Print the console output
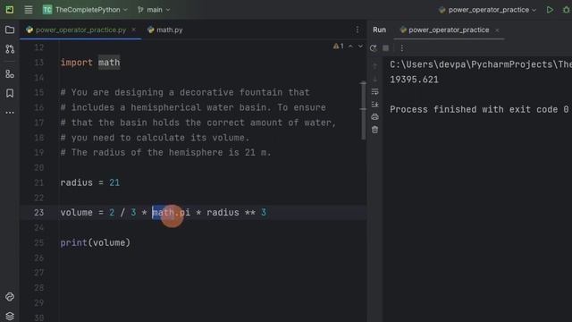572x322 pixels. [x=375, y=117]
